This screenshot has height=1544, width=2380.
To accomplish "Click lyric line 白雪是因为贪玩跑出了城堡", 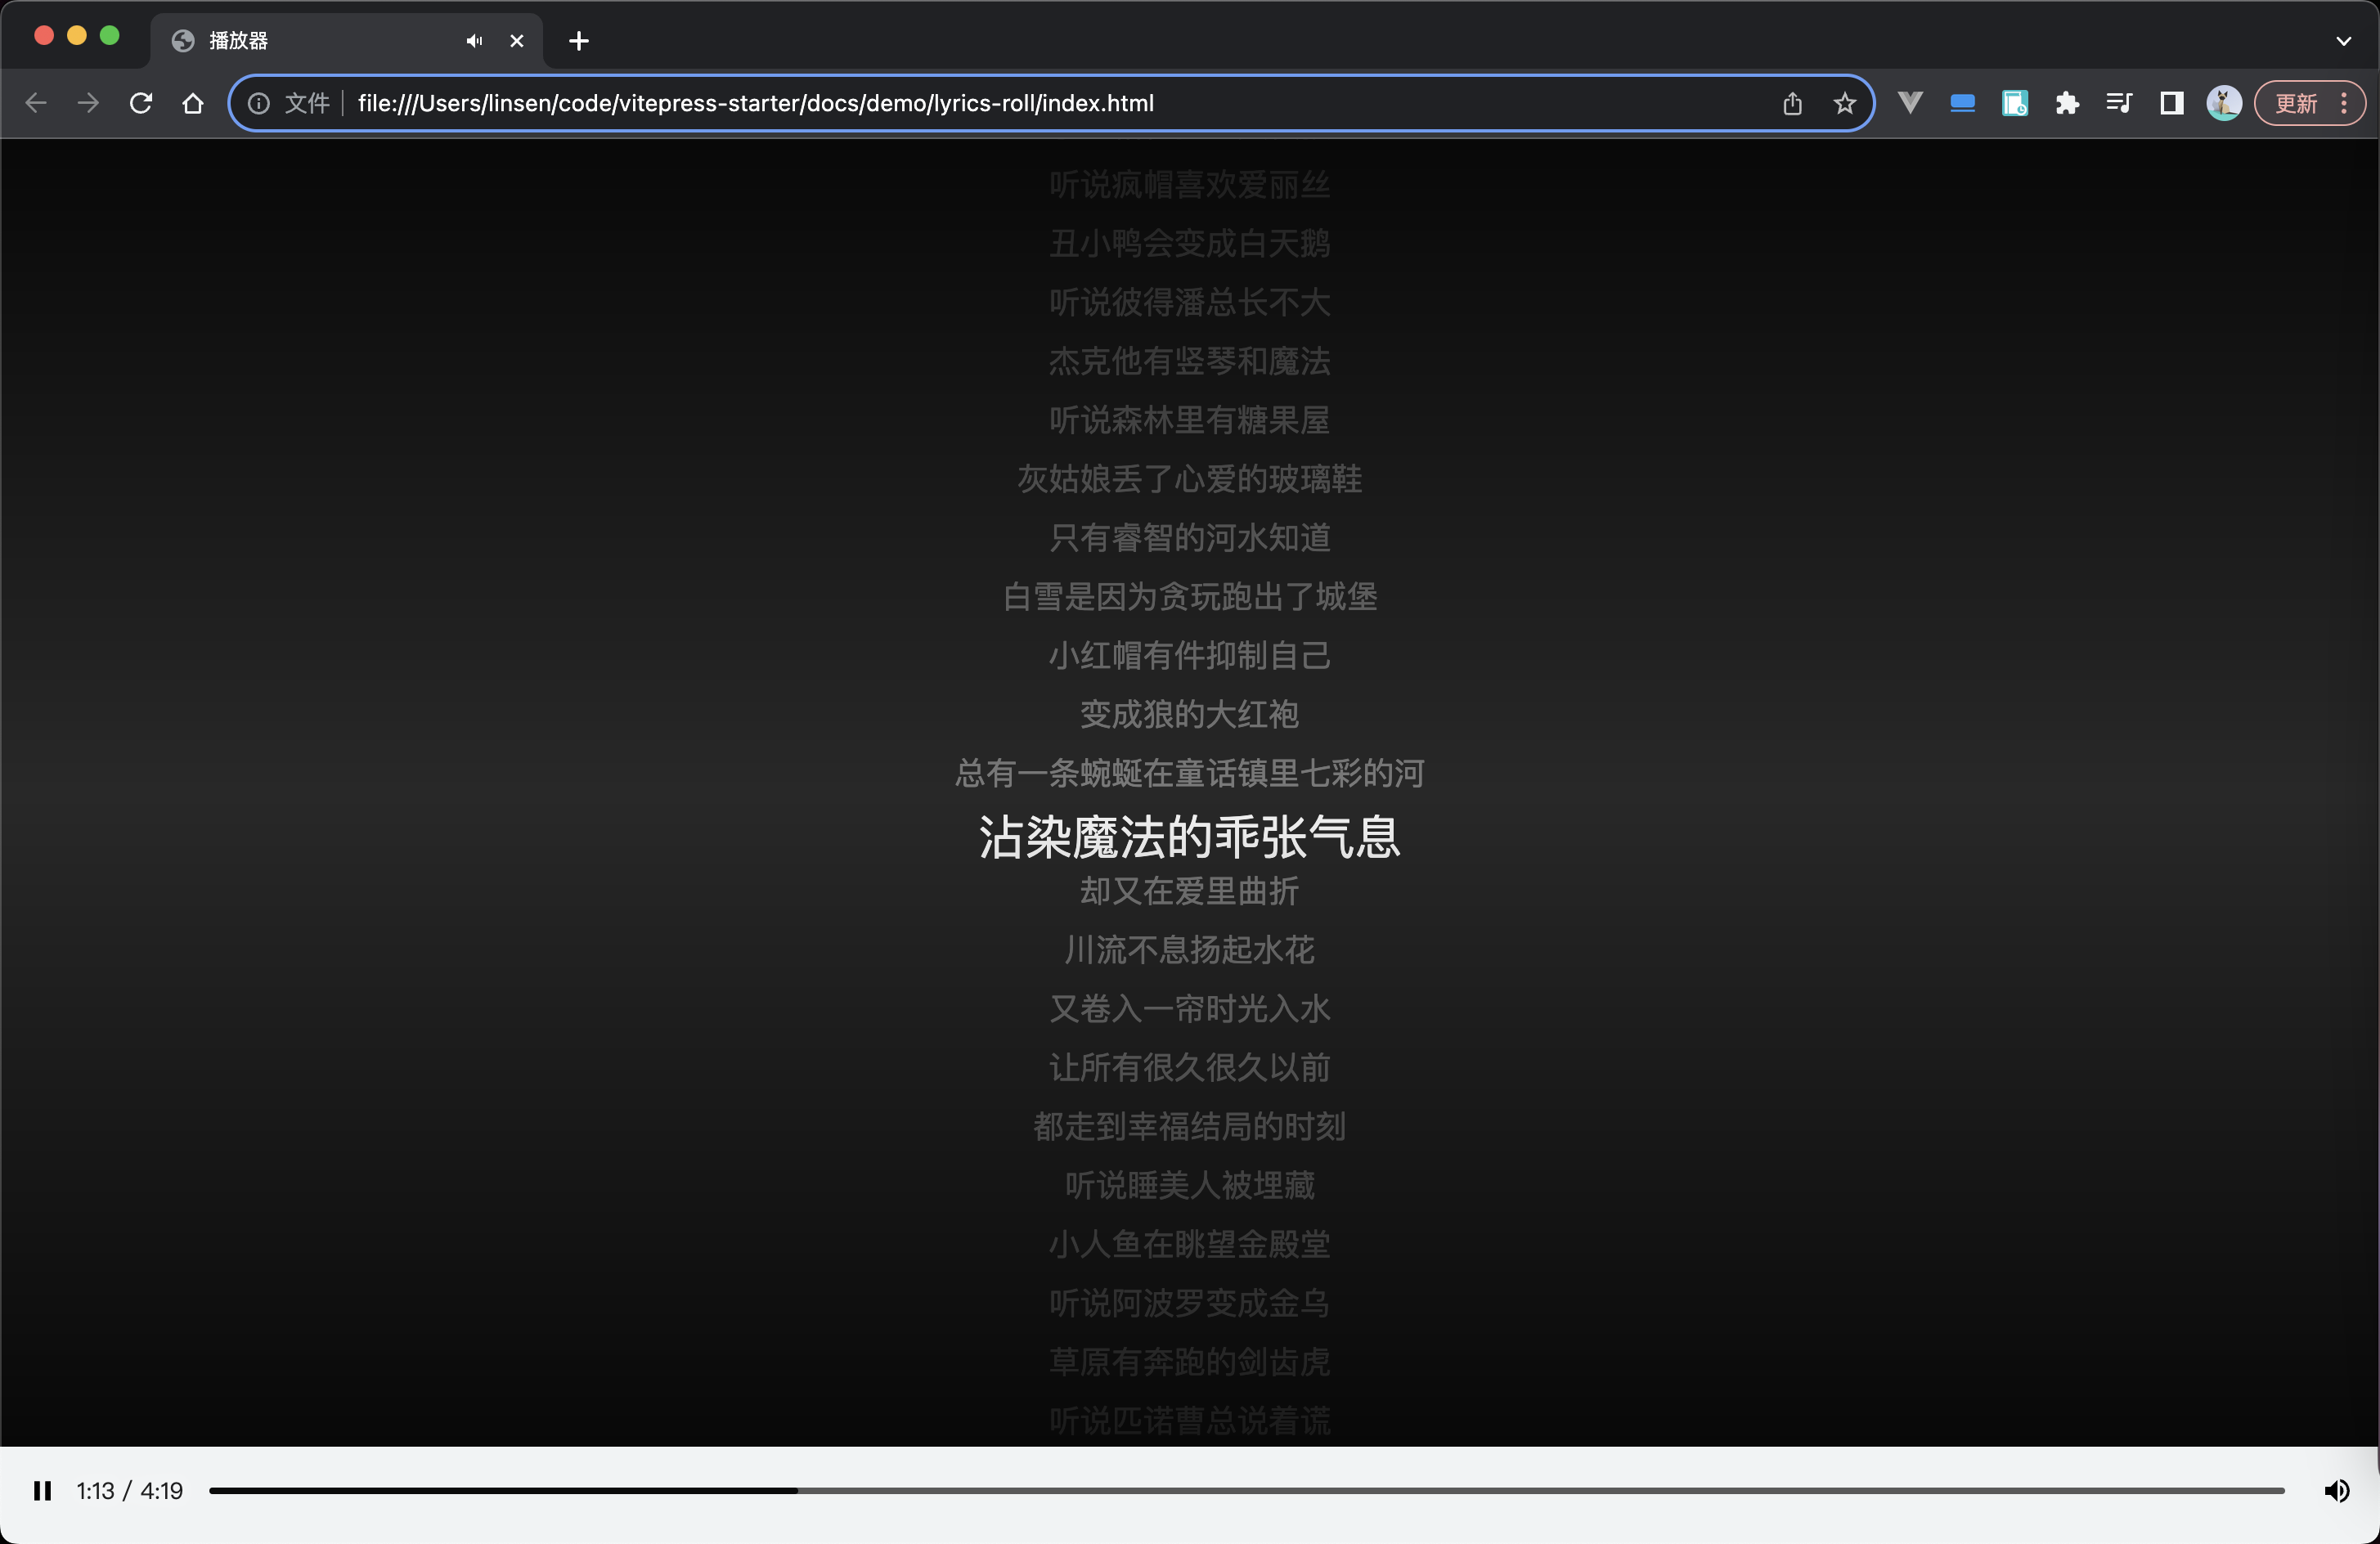I will pyautogui.click(x=1189, y=597).
